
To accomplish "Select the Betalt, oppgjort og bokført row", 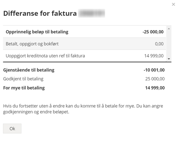I will 85,44.
